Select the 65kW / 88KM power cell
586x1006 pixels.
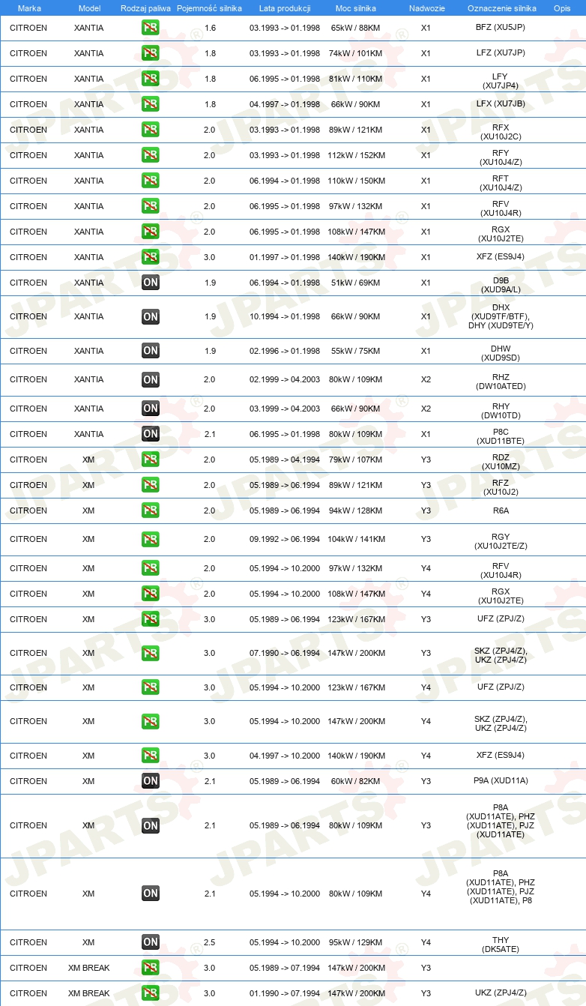tap(356, 28)
